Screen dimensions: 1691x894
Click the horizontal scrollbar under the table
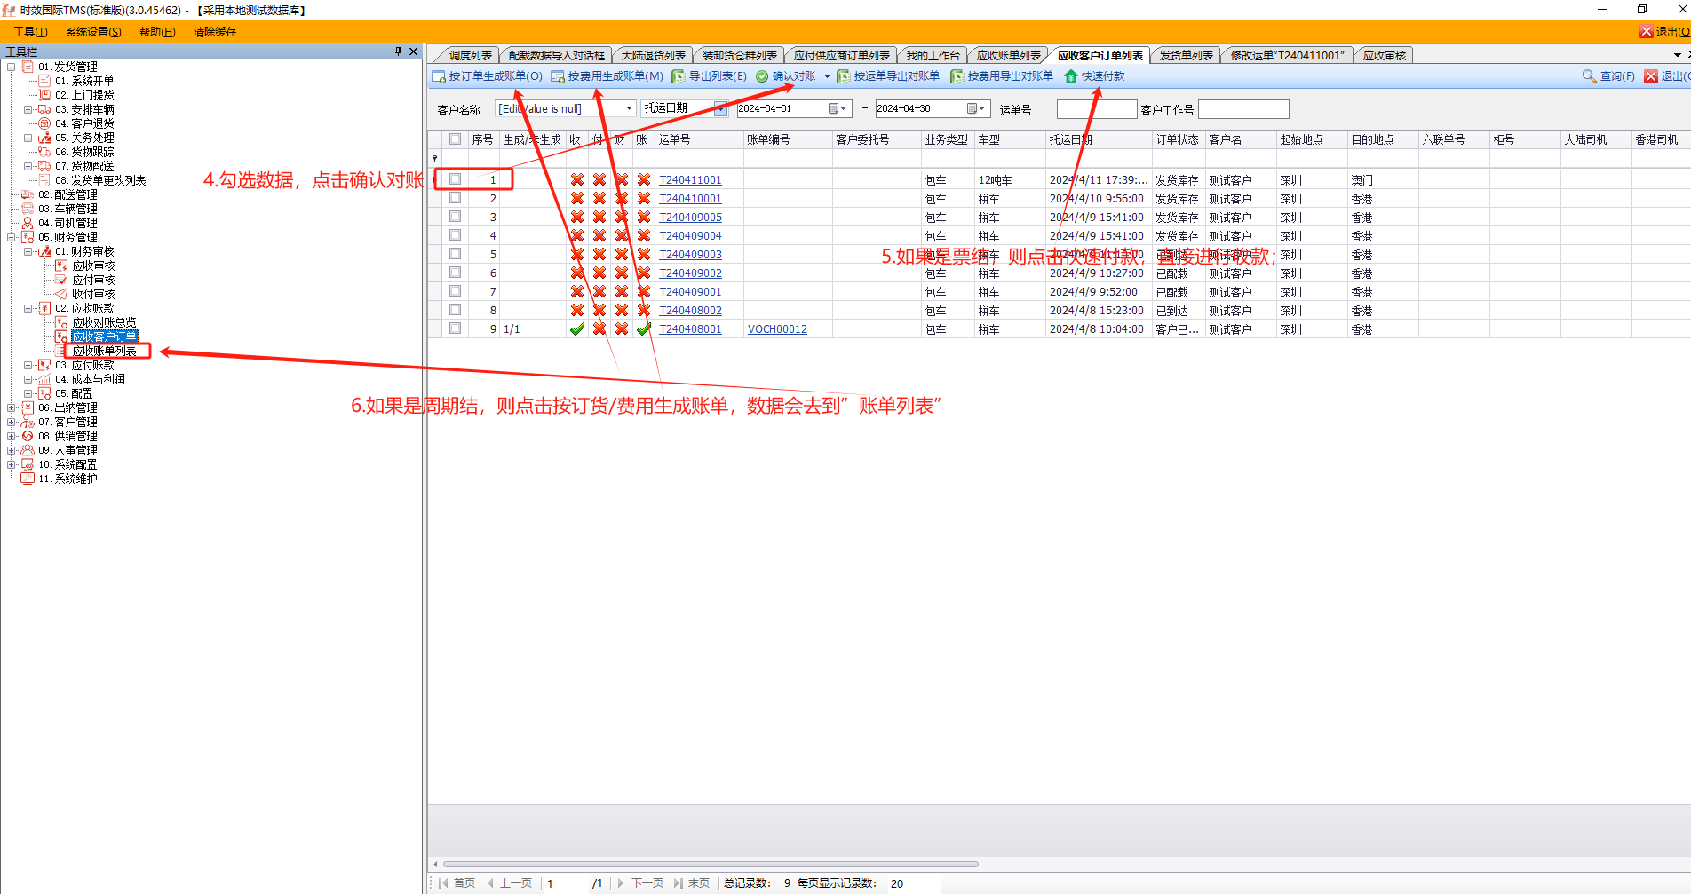[x=711, y=864]
